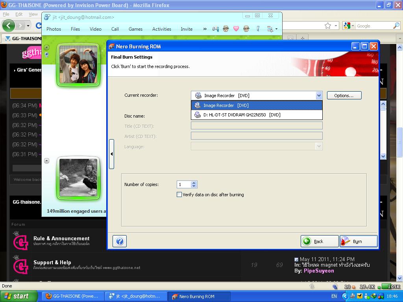
Task: Go Back in Nero Burning ROM
Action: point(320,241)
